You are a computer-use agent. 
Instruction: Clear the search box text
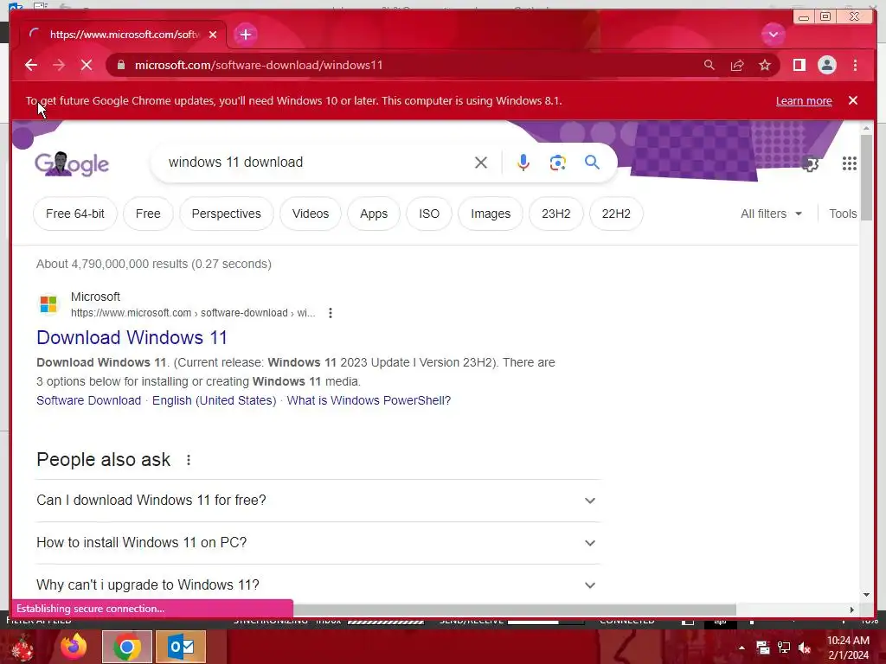[x=481, y=163]
